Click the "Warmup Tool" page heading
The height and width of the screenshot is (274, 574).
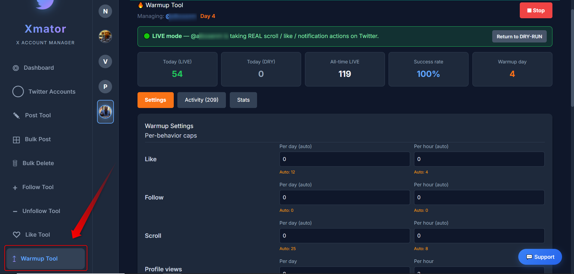tap(164, 5)
